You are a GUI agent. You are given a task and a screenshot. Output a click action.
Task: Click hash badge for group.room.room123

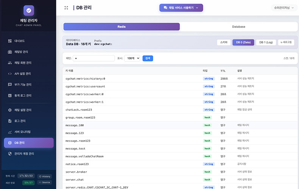(207, 118)
